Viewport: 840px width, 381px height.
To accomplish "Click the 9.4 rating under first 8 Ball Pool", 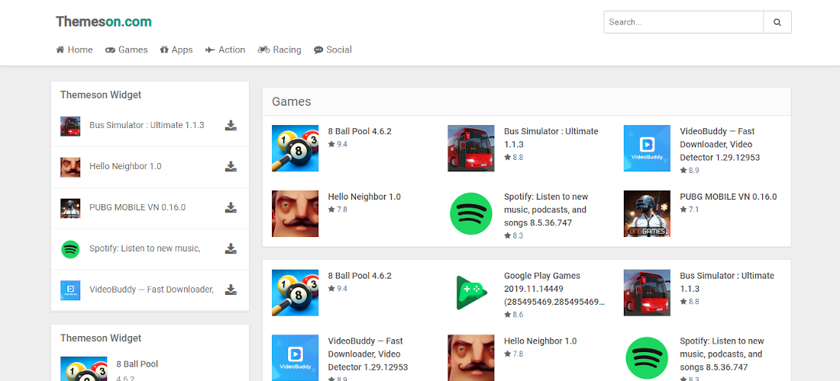I will point(338,144).
